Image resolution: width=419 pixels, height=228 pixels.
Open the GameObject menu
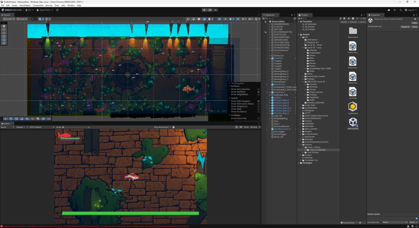(x=25, y=5)
